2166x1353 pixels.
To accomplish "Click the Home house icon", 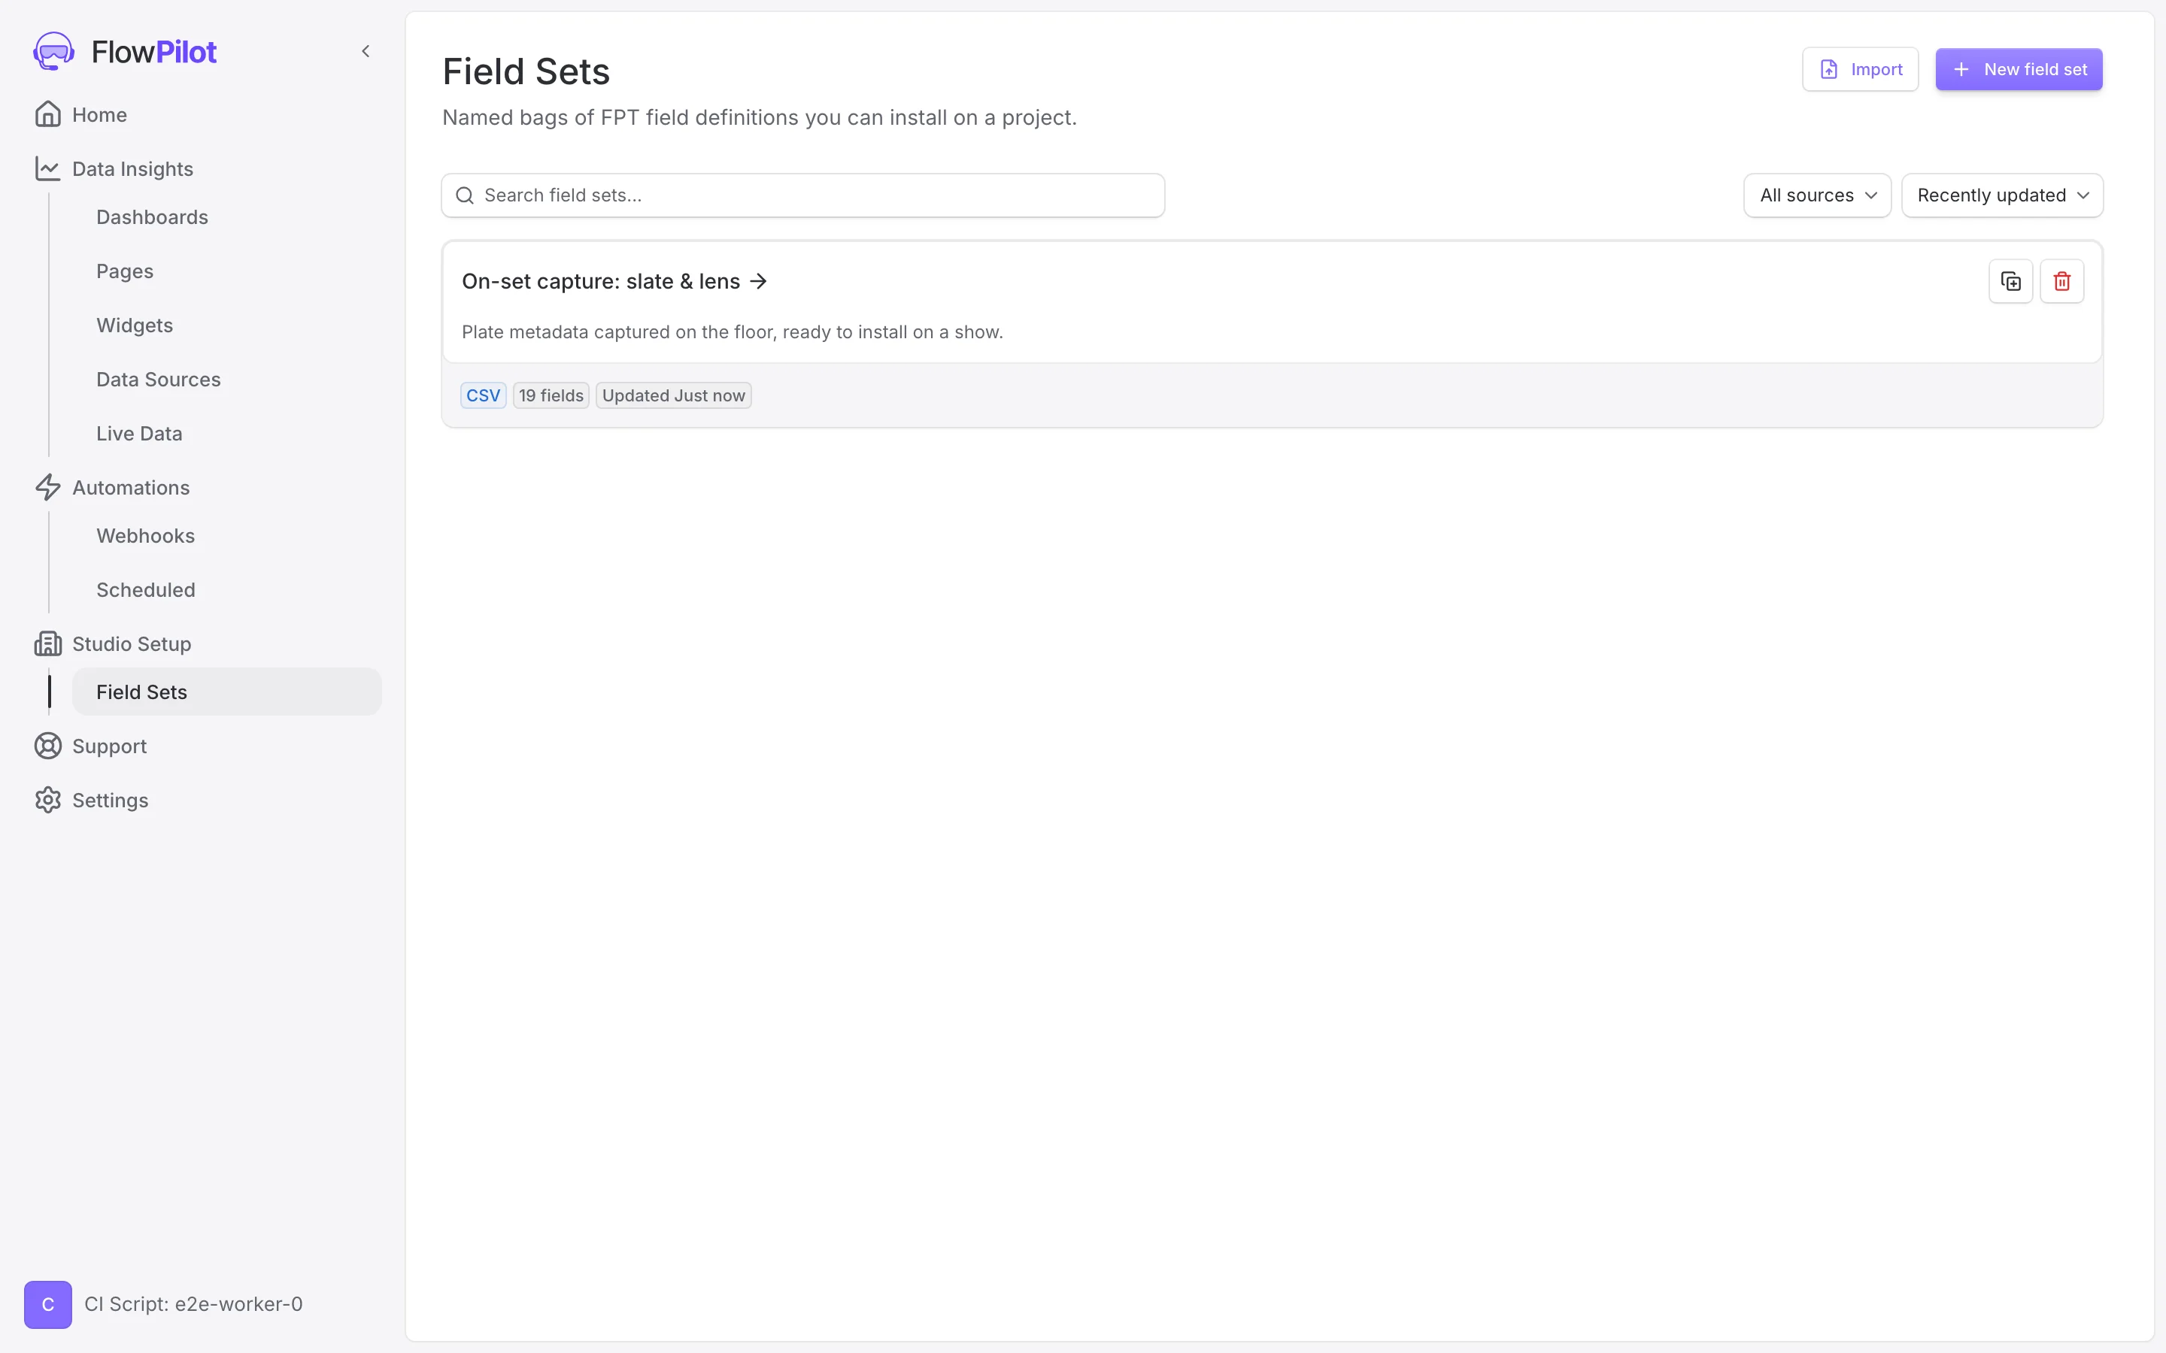I will 47,114.
